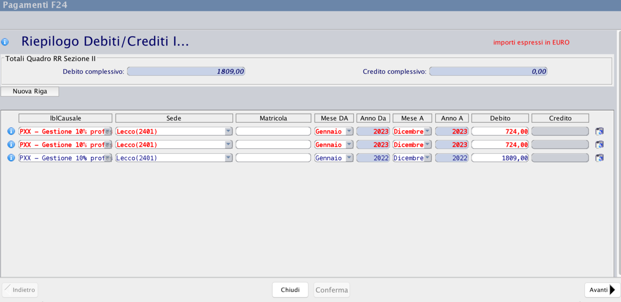The image size is (621, 302).
Task: Click the Sede column header
Action: coord(174,118)
